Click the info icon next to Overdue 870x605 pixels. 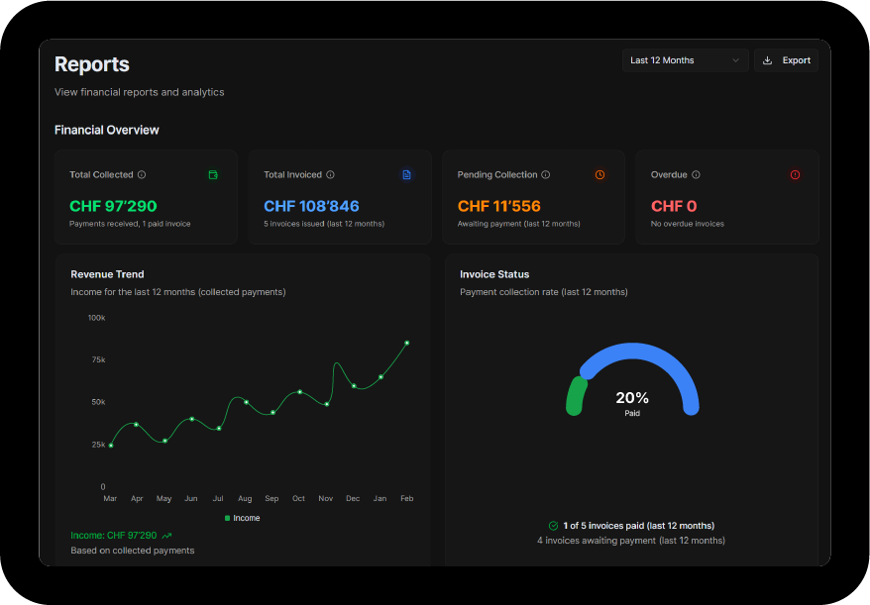click(699, 174)
